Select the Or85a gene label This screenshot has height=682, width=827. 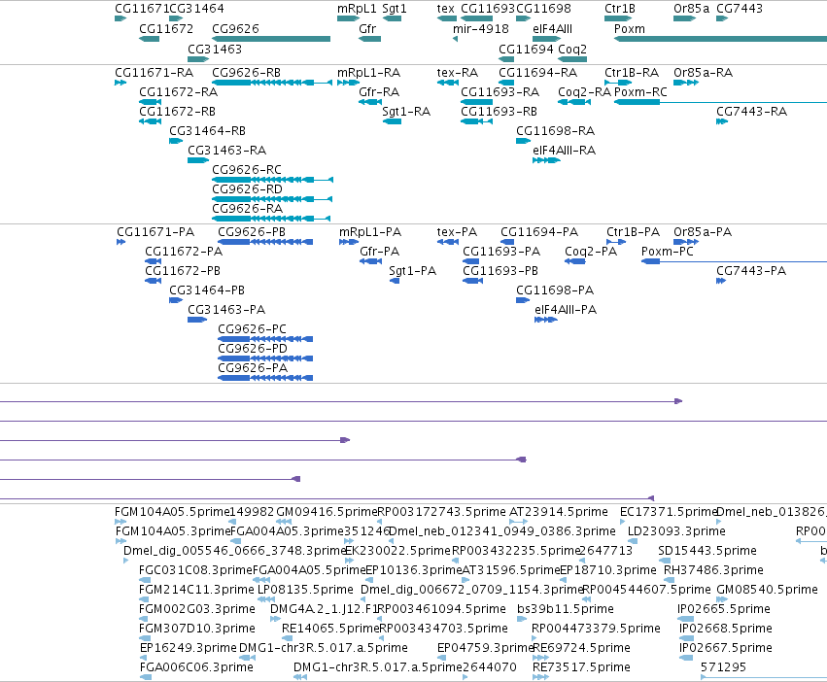692,9
